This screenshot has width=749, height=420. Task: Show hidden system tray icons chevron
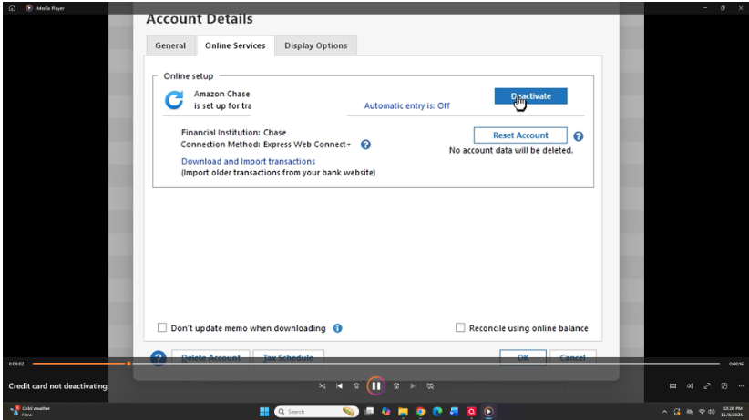tap(664, 412)
